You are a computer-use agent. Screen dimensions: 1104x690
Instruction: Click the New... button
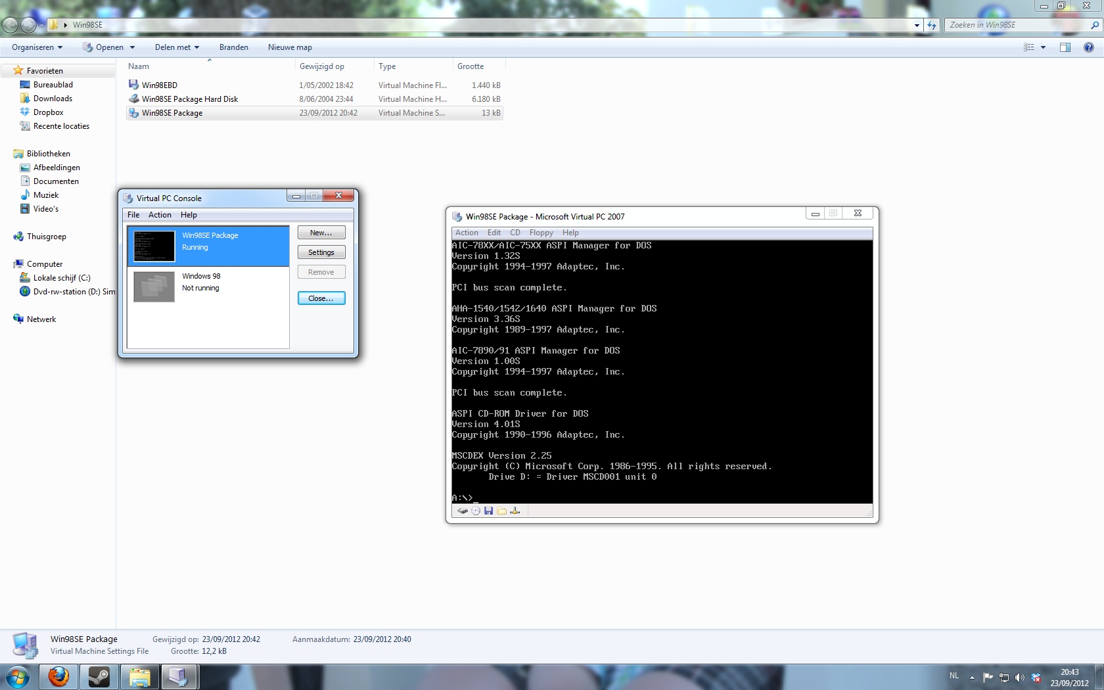point(321,233)
